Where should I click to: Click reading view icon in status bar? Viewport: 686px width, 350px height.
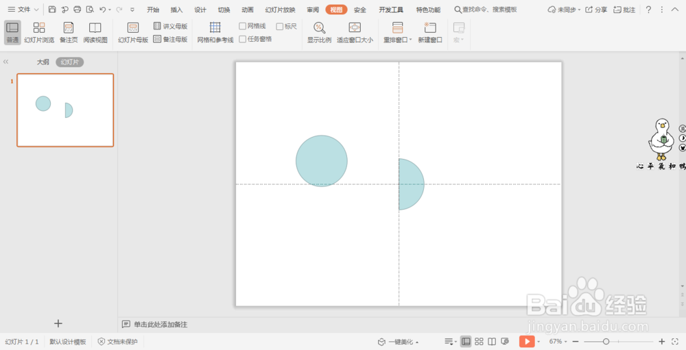click(x=492, y=341)
